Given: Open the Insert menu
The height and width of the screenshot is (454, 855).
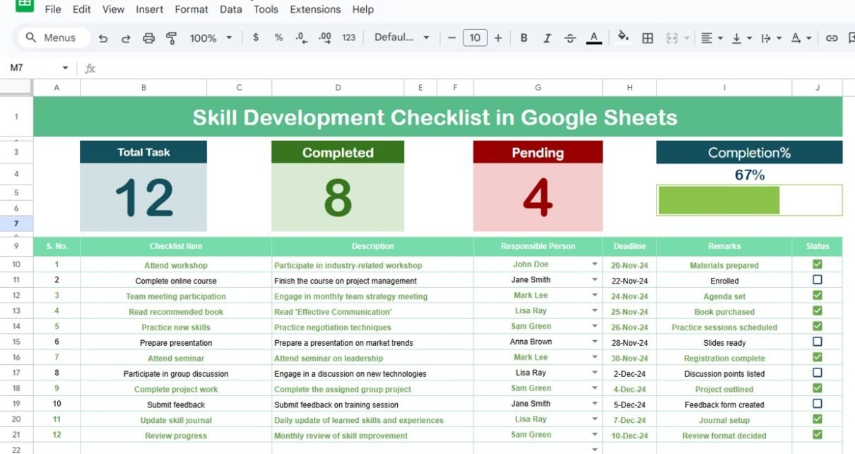Looking at the screenshot, I should [x=149, y=9].
